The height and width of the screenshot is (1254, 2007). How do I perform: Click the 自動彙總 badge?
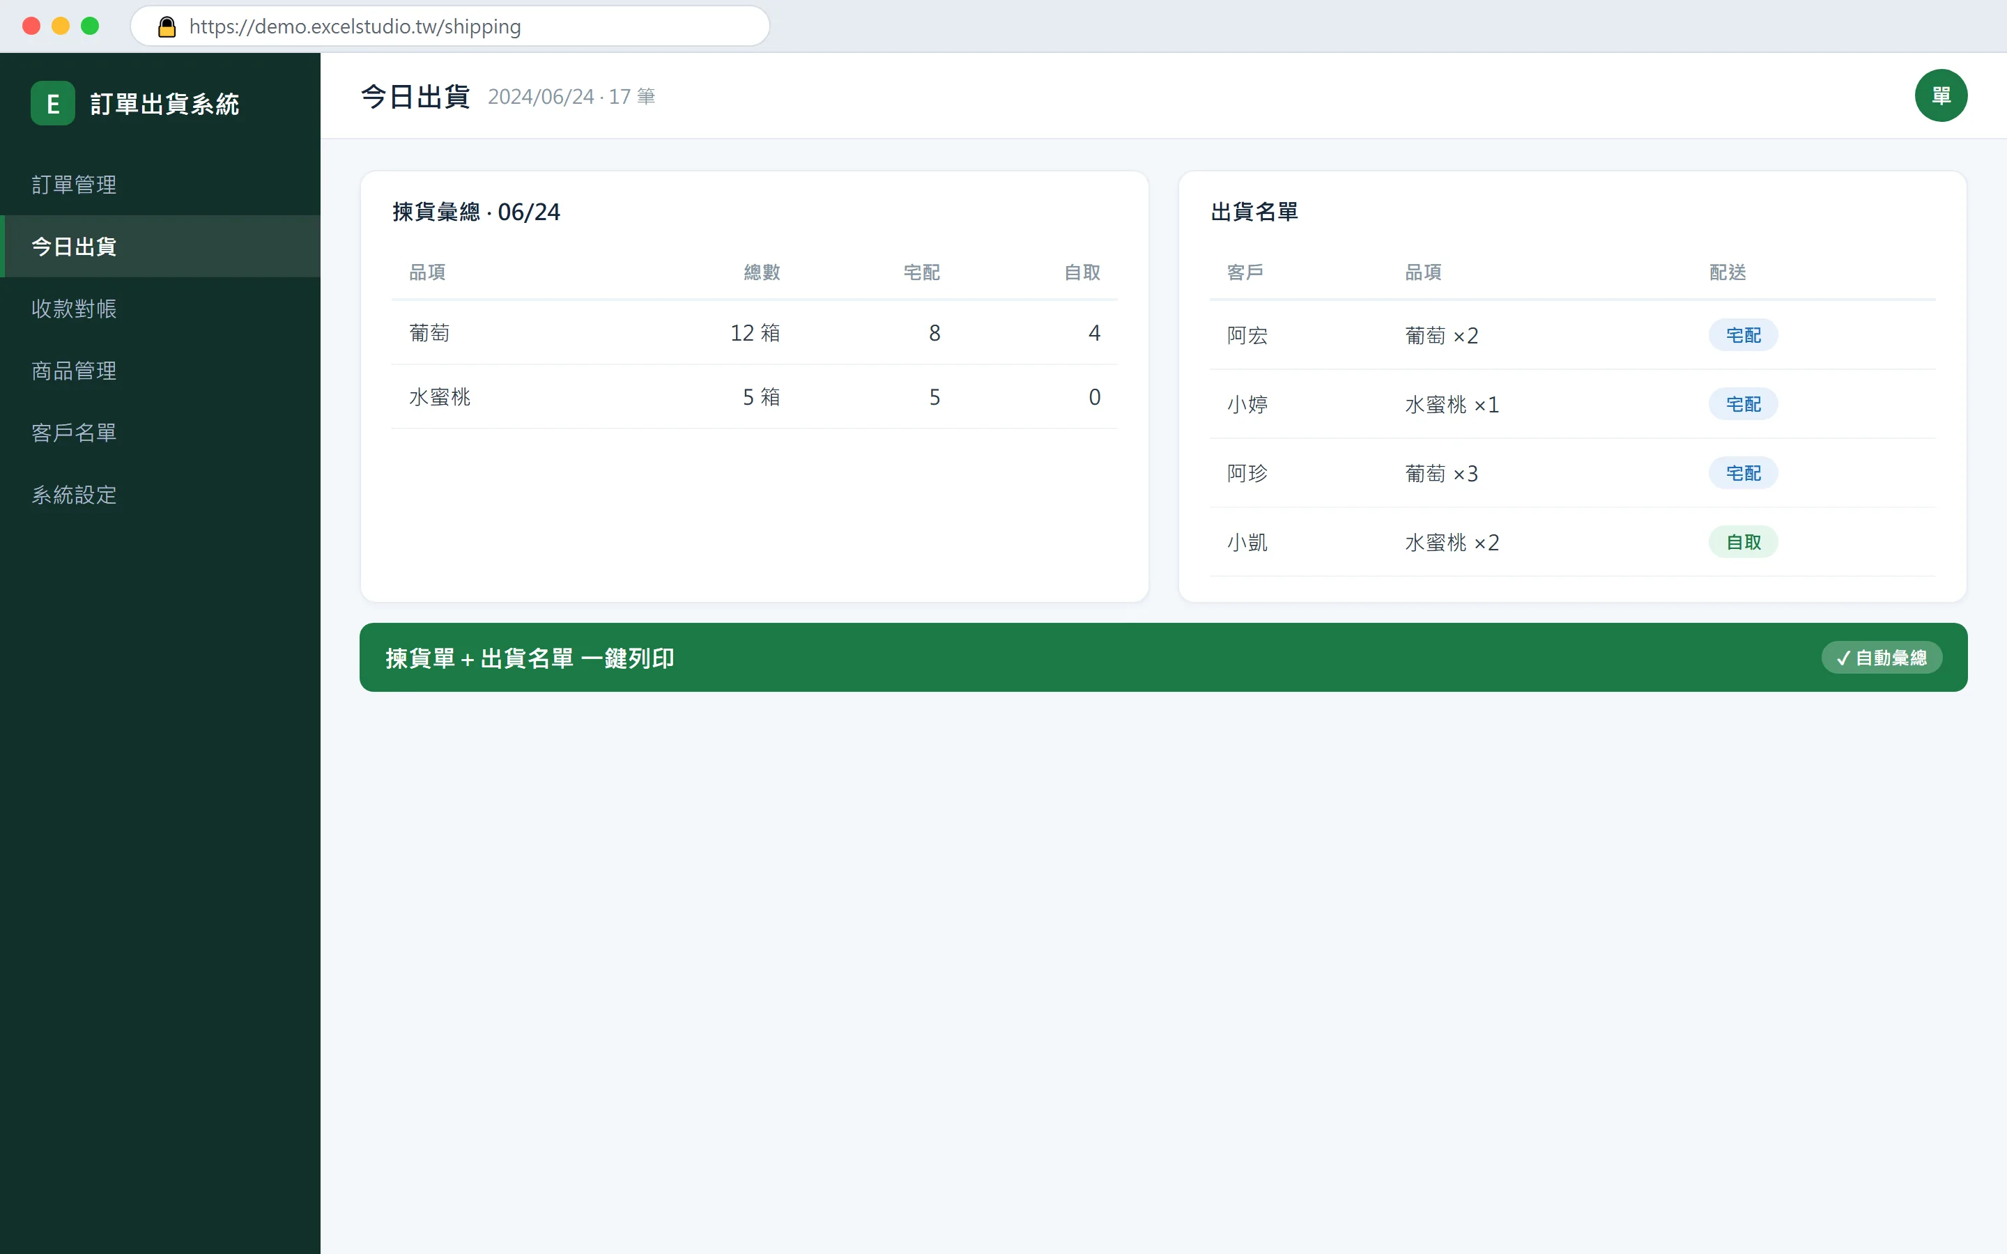point(1882,658)
